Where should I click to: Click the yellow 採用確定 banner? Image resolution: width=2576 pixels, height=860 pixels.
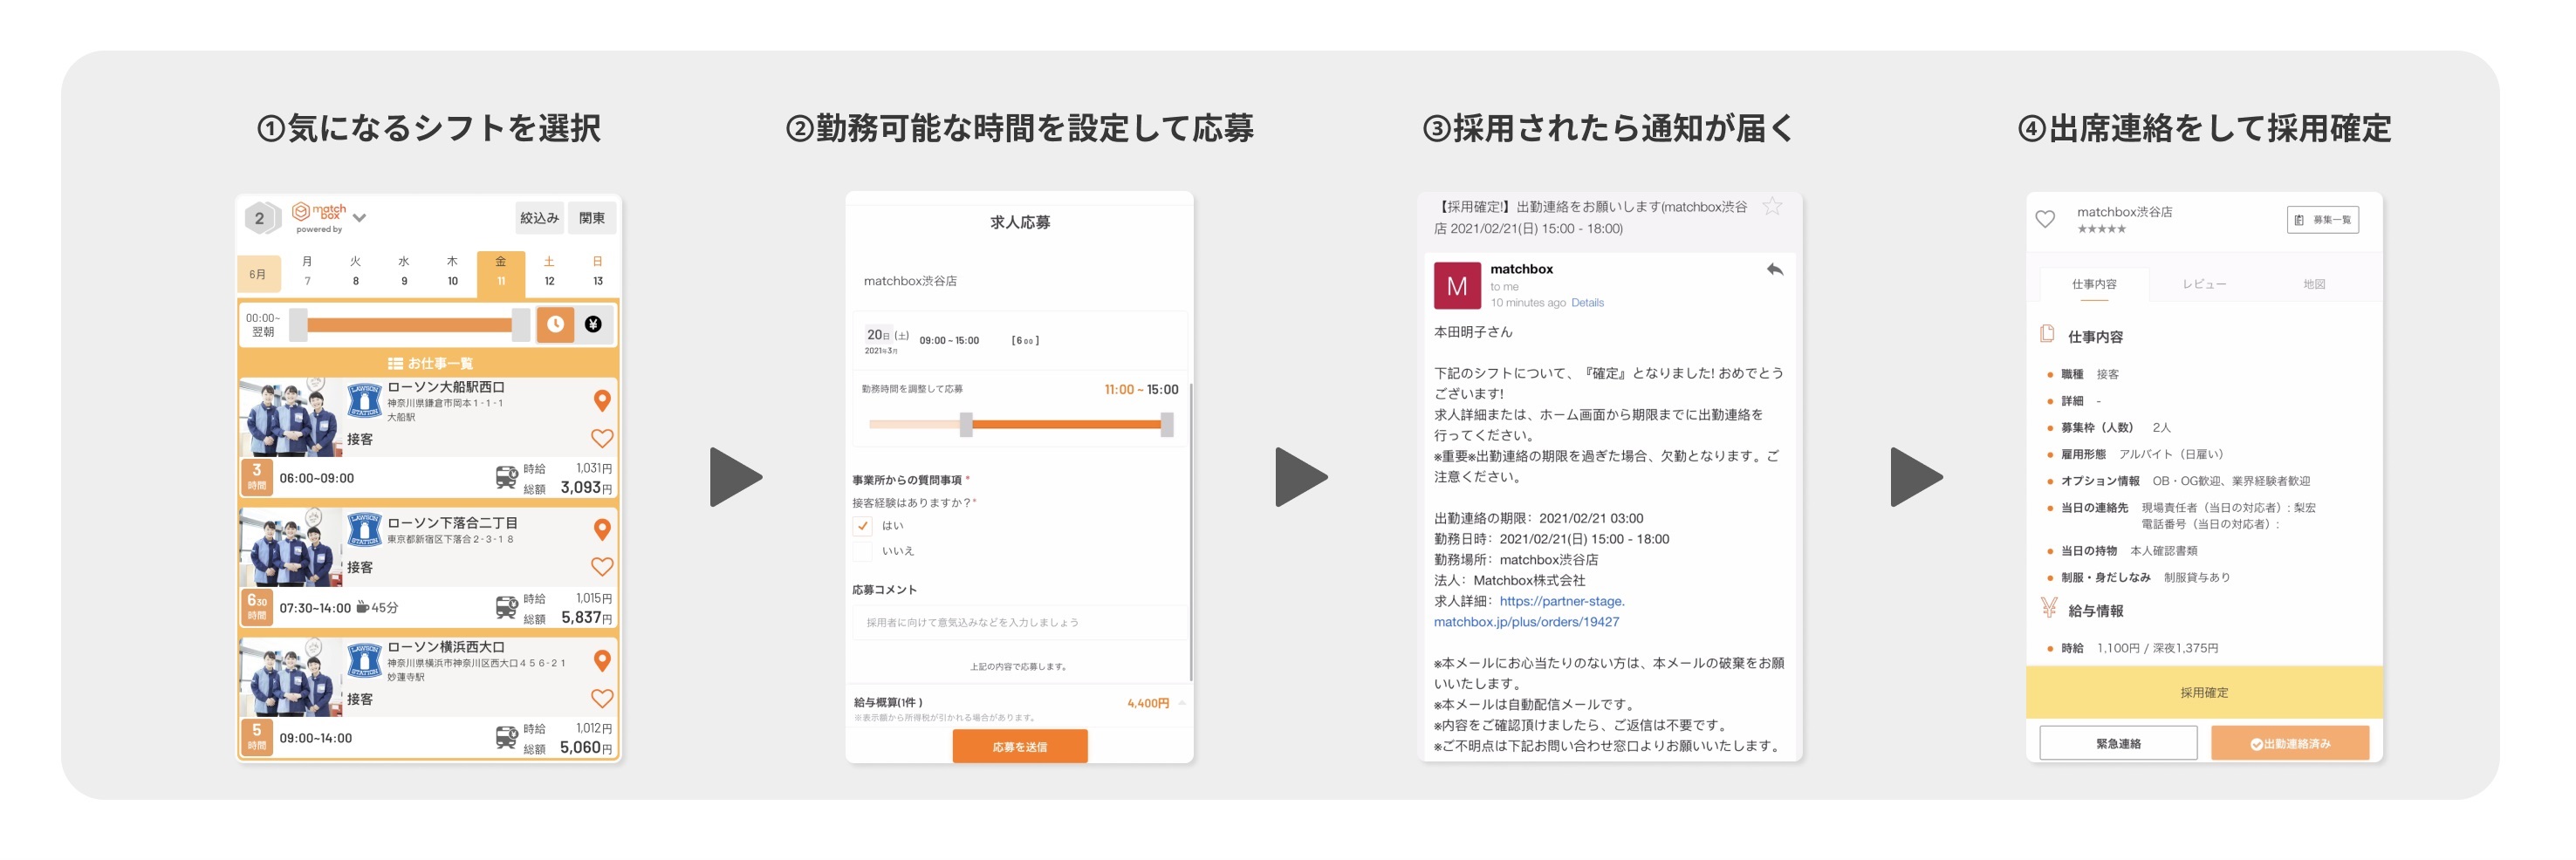2204,692
